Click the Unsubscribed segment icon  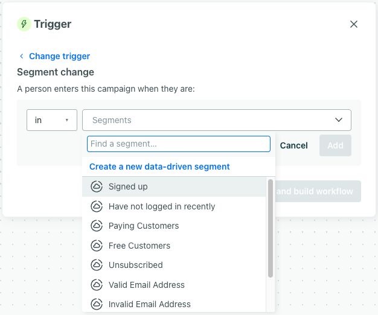click(x=96, y=265)
